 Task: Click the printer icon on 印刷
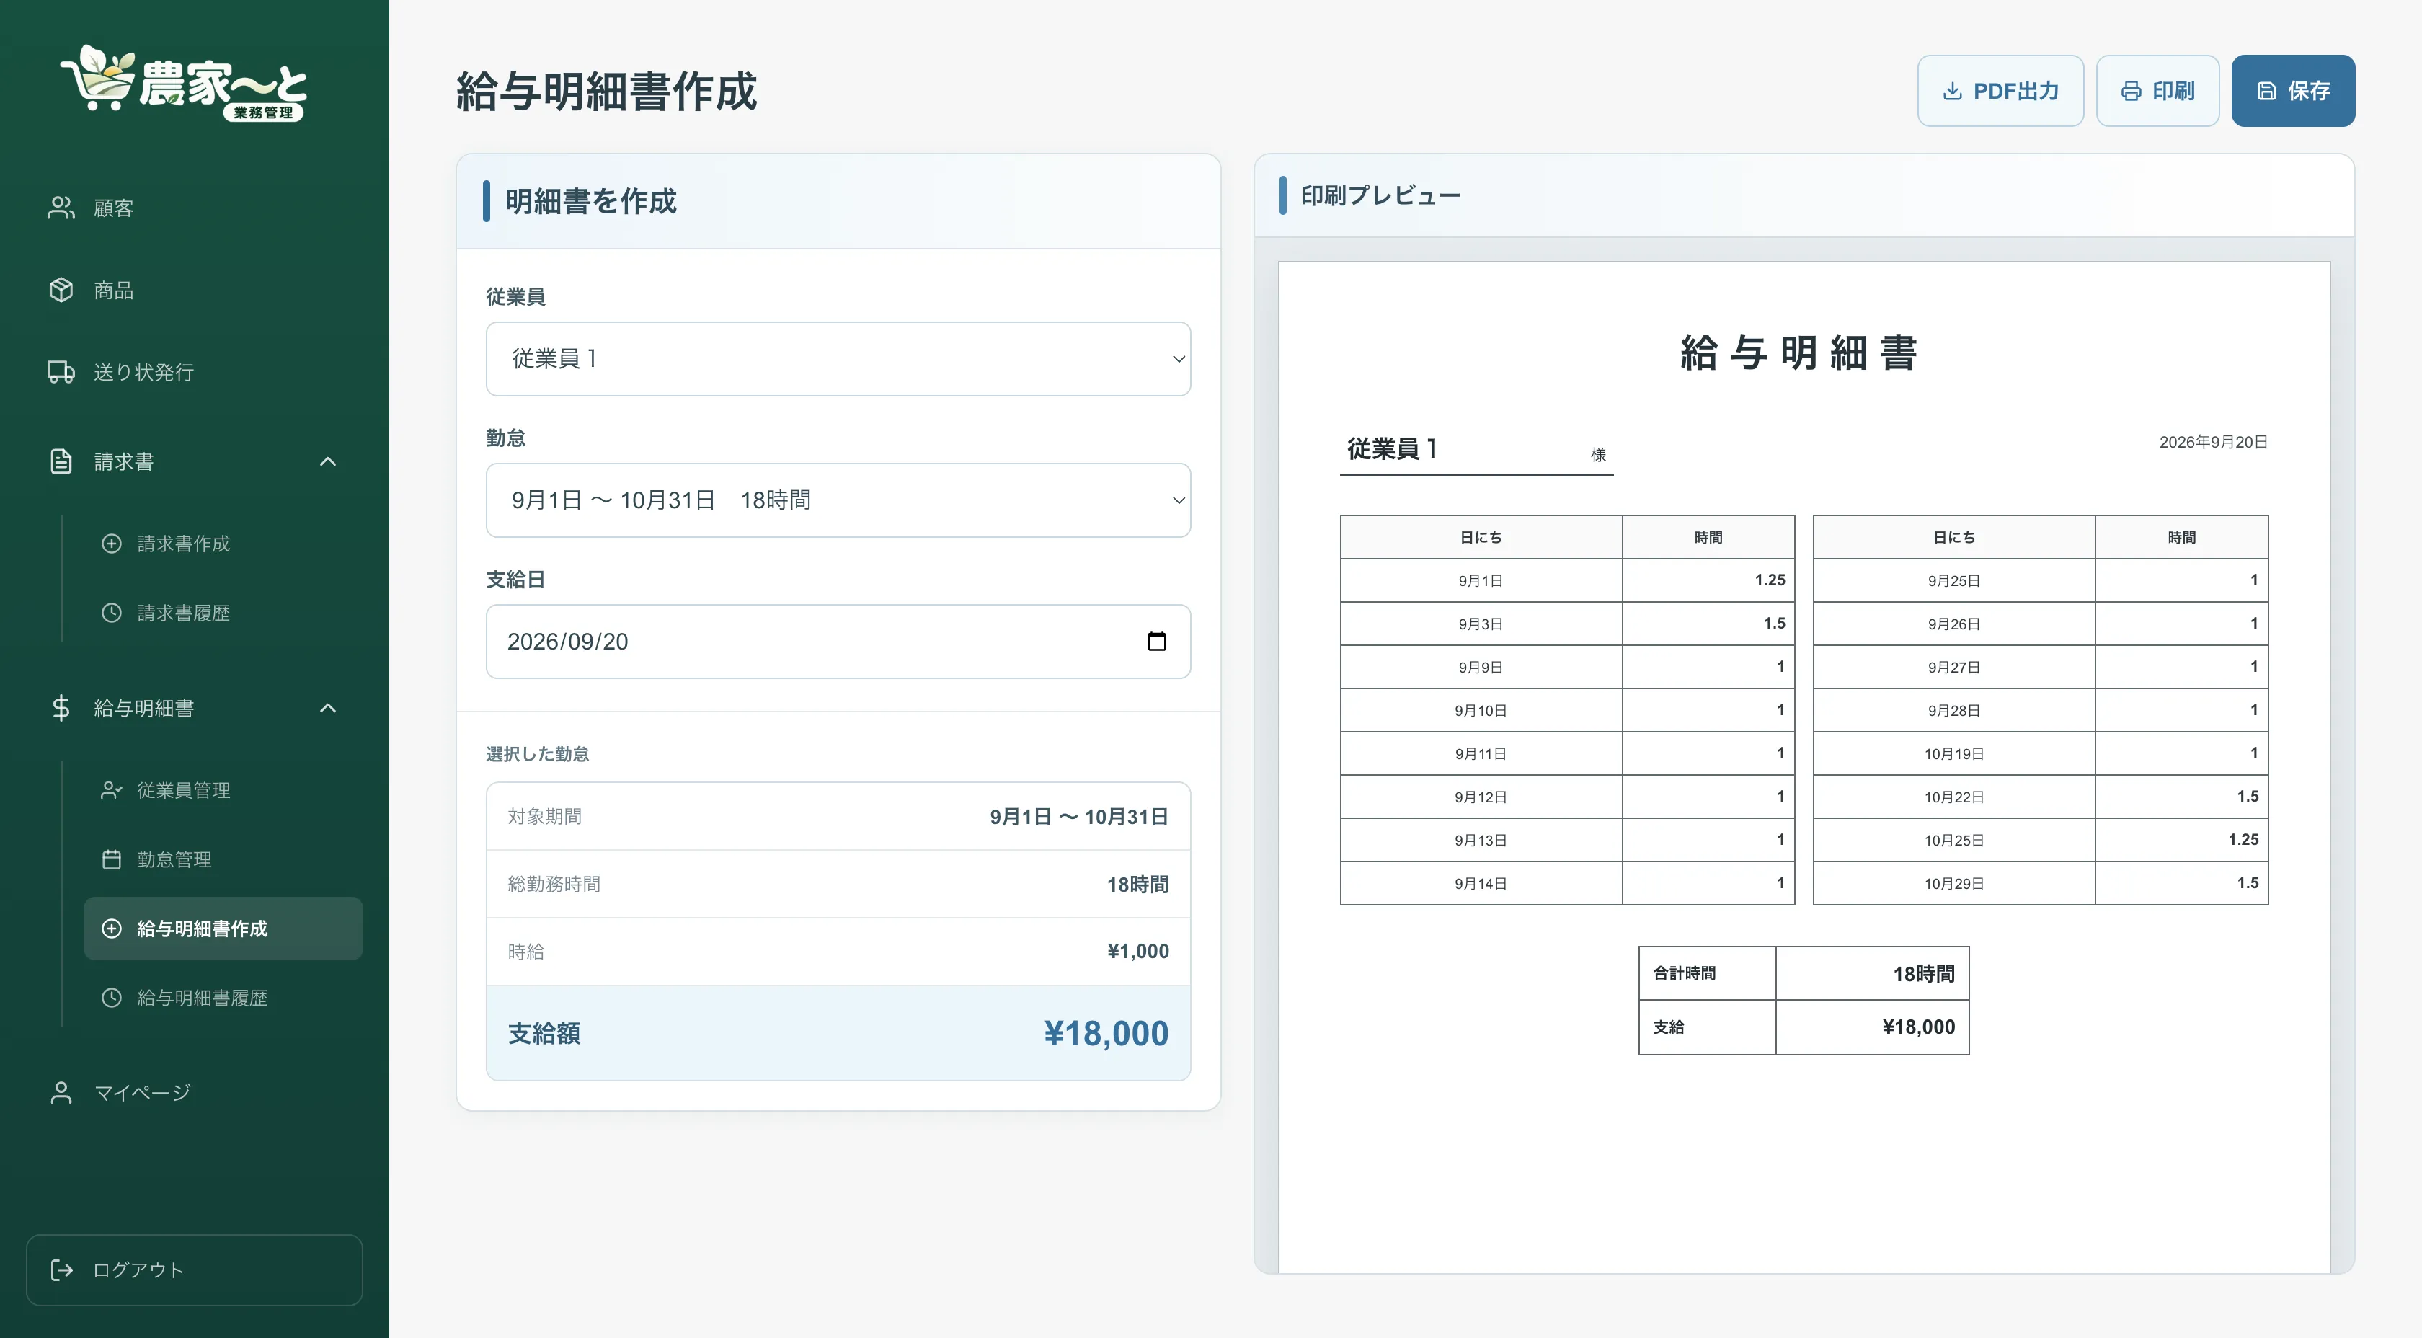coord(2132,92)
